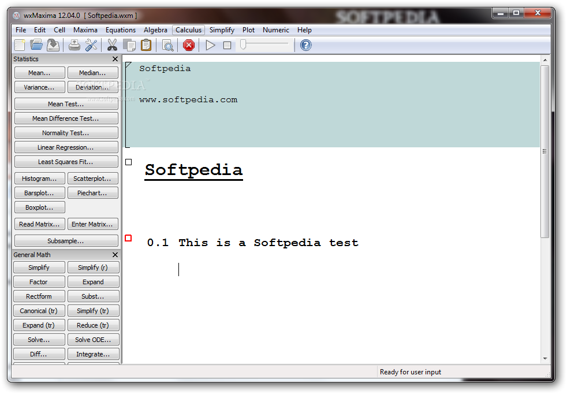Copy the selection using the toolbar icon
Image resolution: width=567 pixels, height=394 pixels.
click(x=129, y=45)
